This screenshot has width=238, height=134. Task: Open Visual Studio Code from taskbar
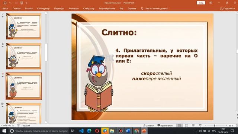(81, 131)
